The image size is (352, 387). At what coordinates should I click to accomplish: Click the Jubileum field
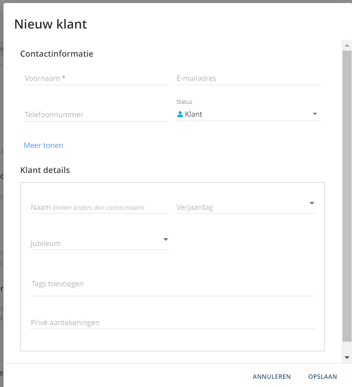click(x=95, y=243)
